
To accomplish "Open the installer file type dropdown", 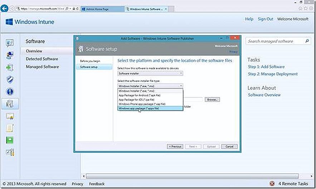I will point(150,86).
